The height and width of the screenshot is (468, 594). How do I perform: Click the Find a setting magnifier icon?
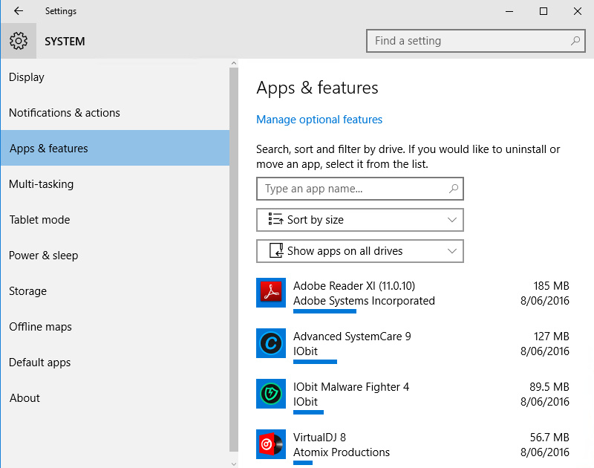pos(575,41)
